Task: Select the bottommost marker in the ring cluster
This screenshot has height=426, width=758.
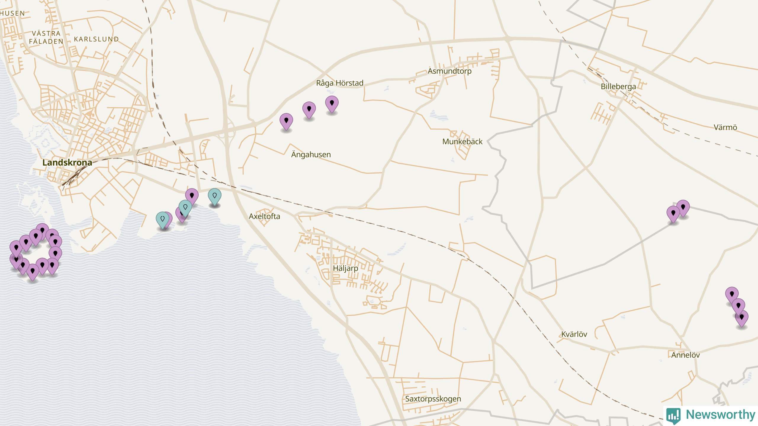Action: [32, 272]
